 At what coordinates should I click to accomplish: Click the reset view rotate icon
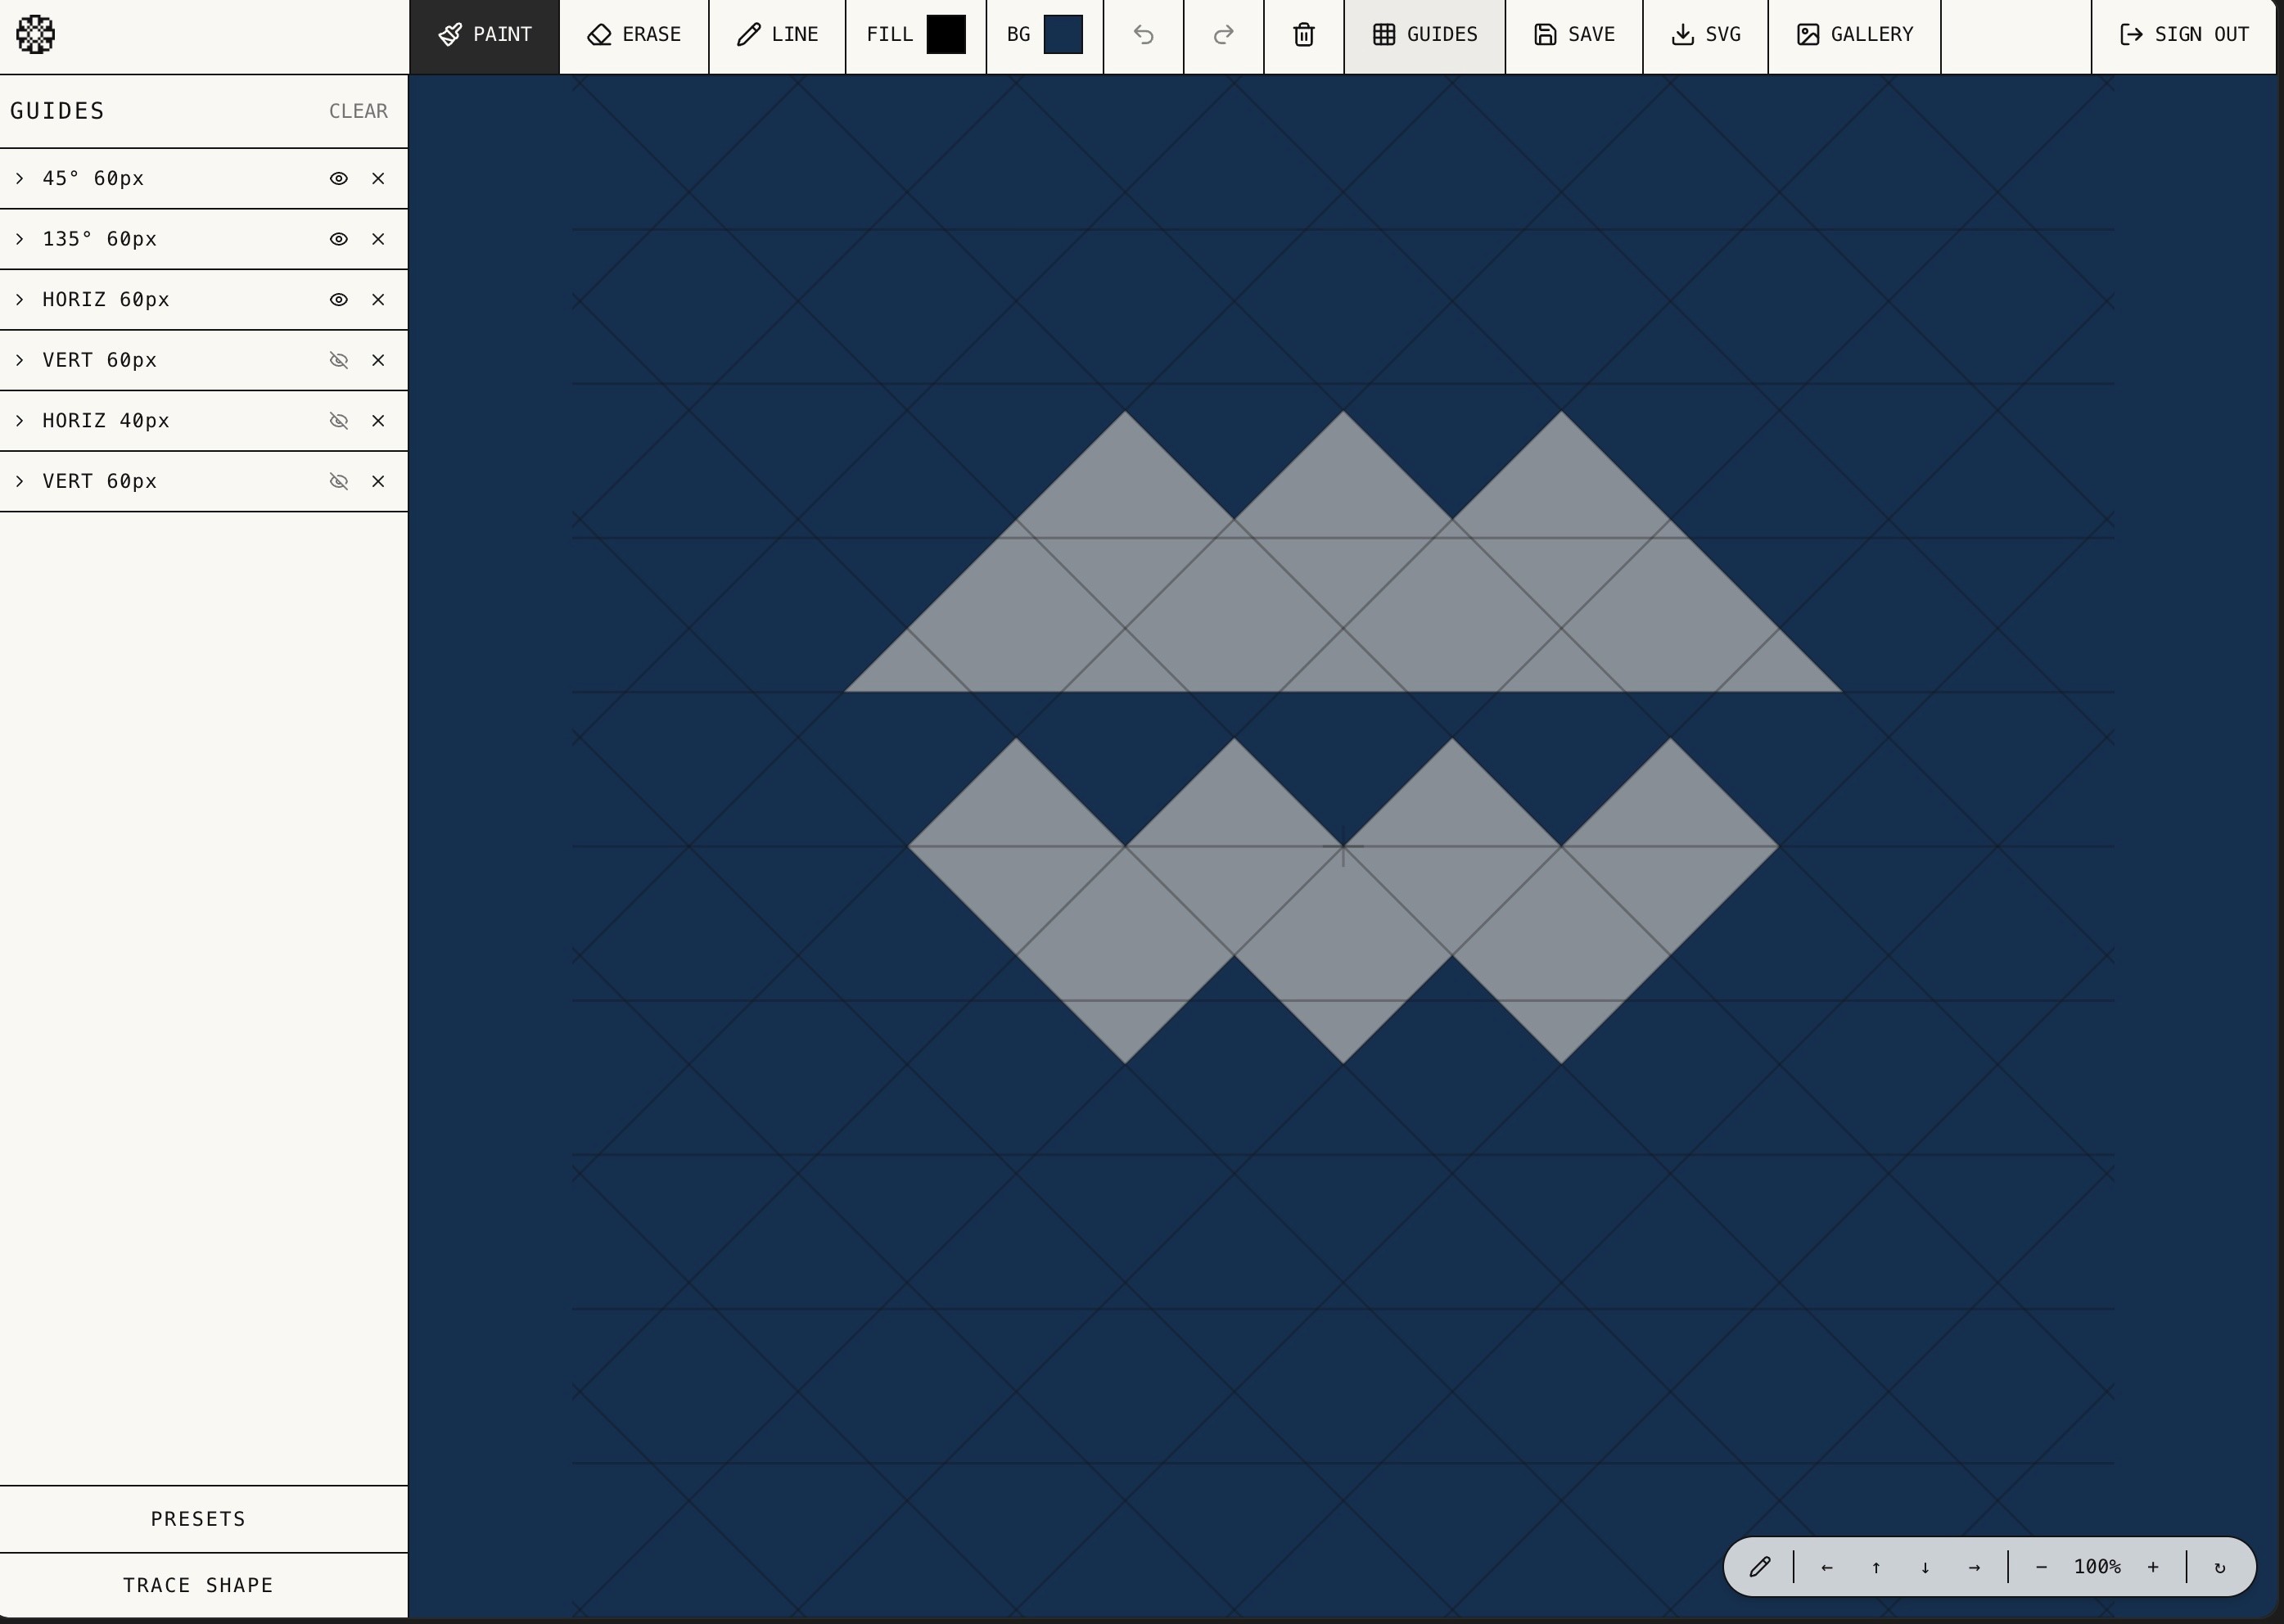pyautogui.click(x=2220, y=1567)
